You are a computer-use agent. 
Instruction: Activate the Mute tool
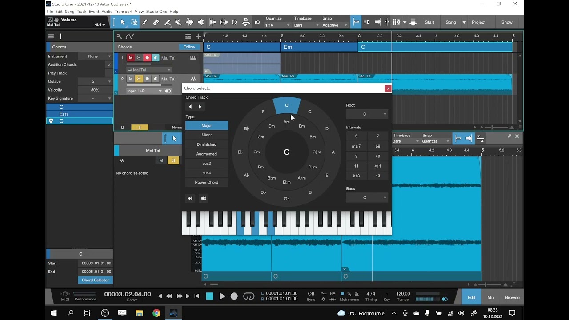click(x=178, y=22)
